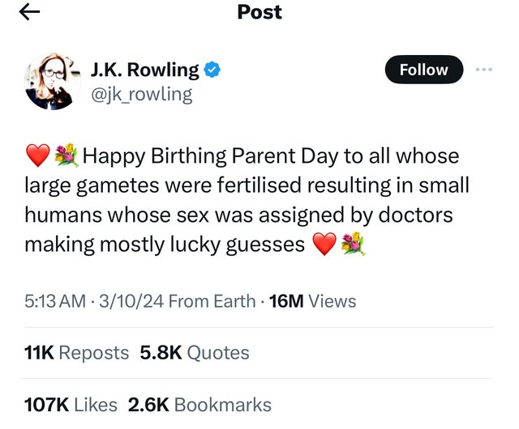Open the 5.8K Quotes list
Image resolution: width=519 pixels, height=429 pixels.
pyautogui.click(x=195, y=352)
